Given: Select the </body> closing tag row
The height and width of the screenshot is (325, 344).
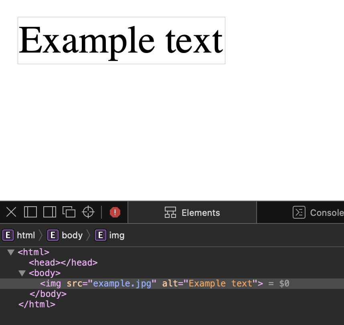Looking at the screenshot, I should pos(48,294).
